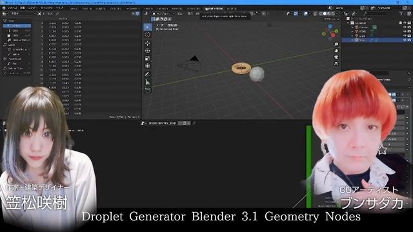Toggle the spreadsheet row filter button
This screenshot has height=232, width=413.
pyautogui.click(x=137, y=14)
